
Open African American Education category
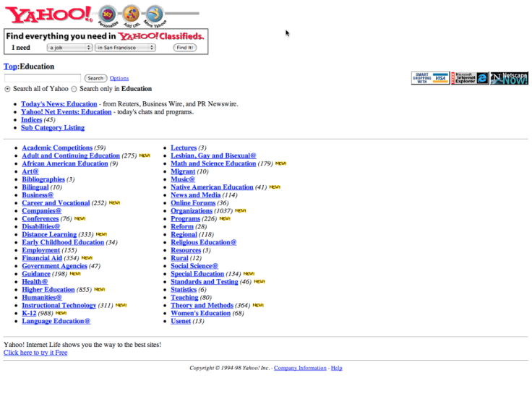65,163
